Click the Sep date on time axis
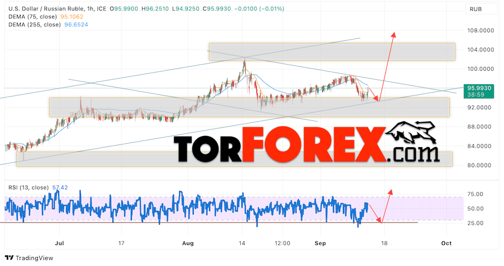 pos(320,243)
